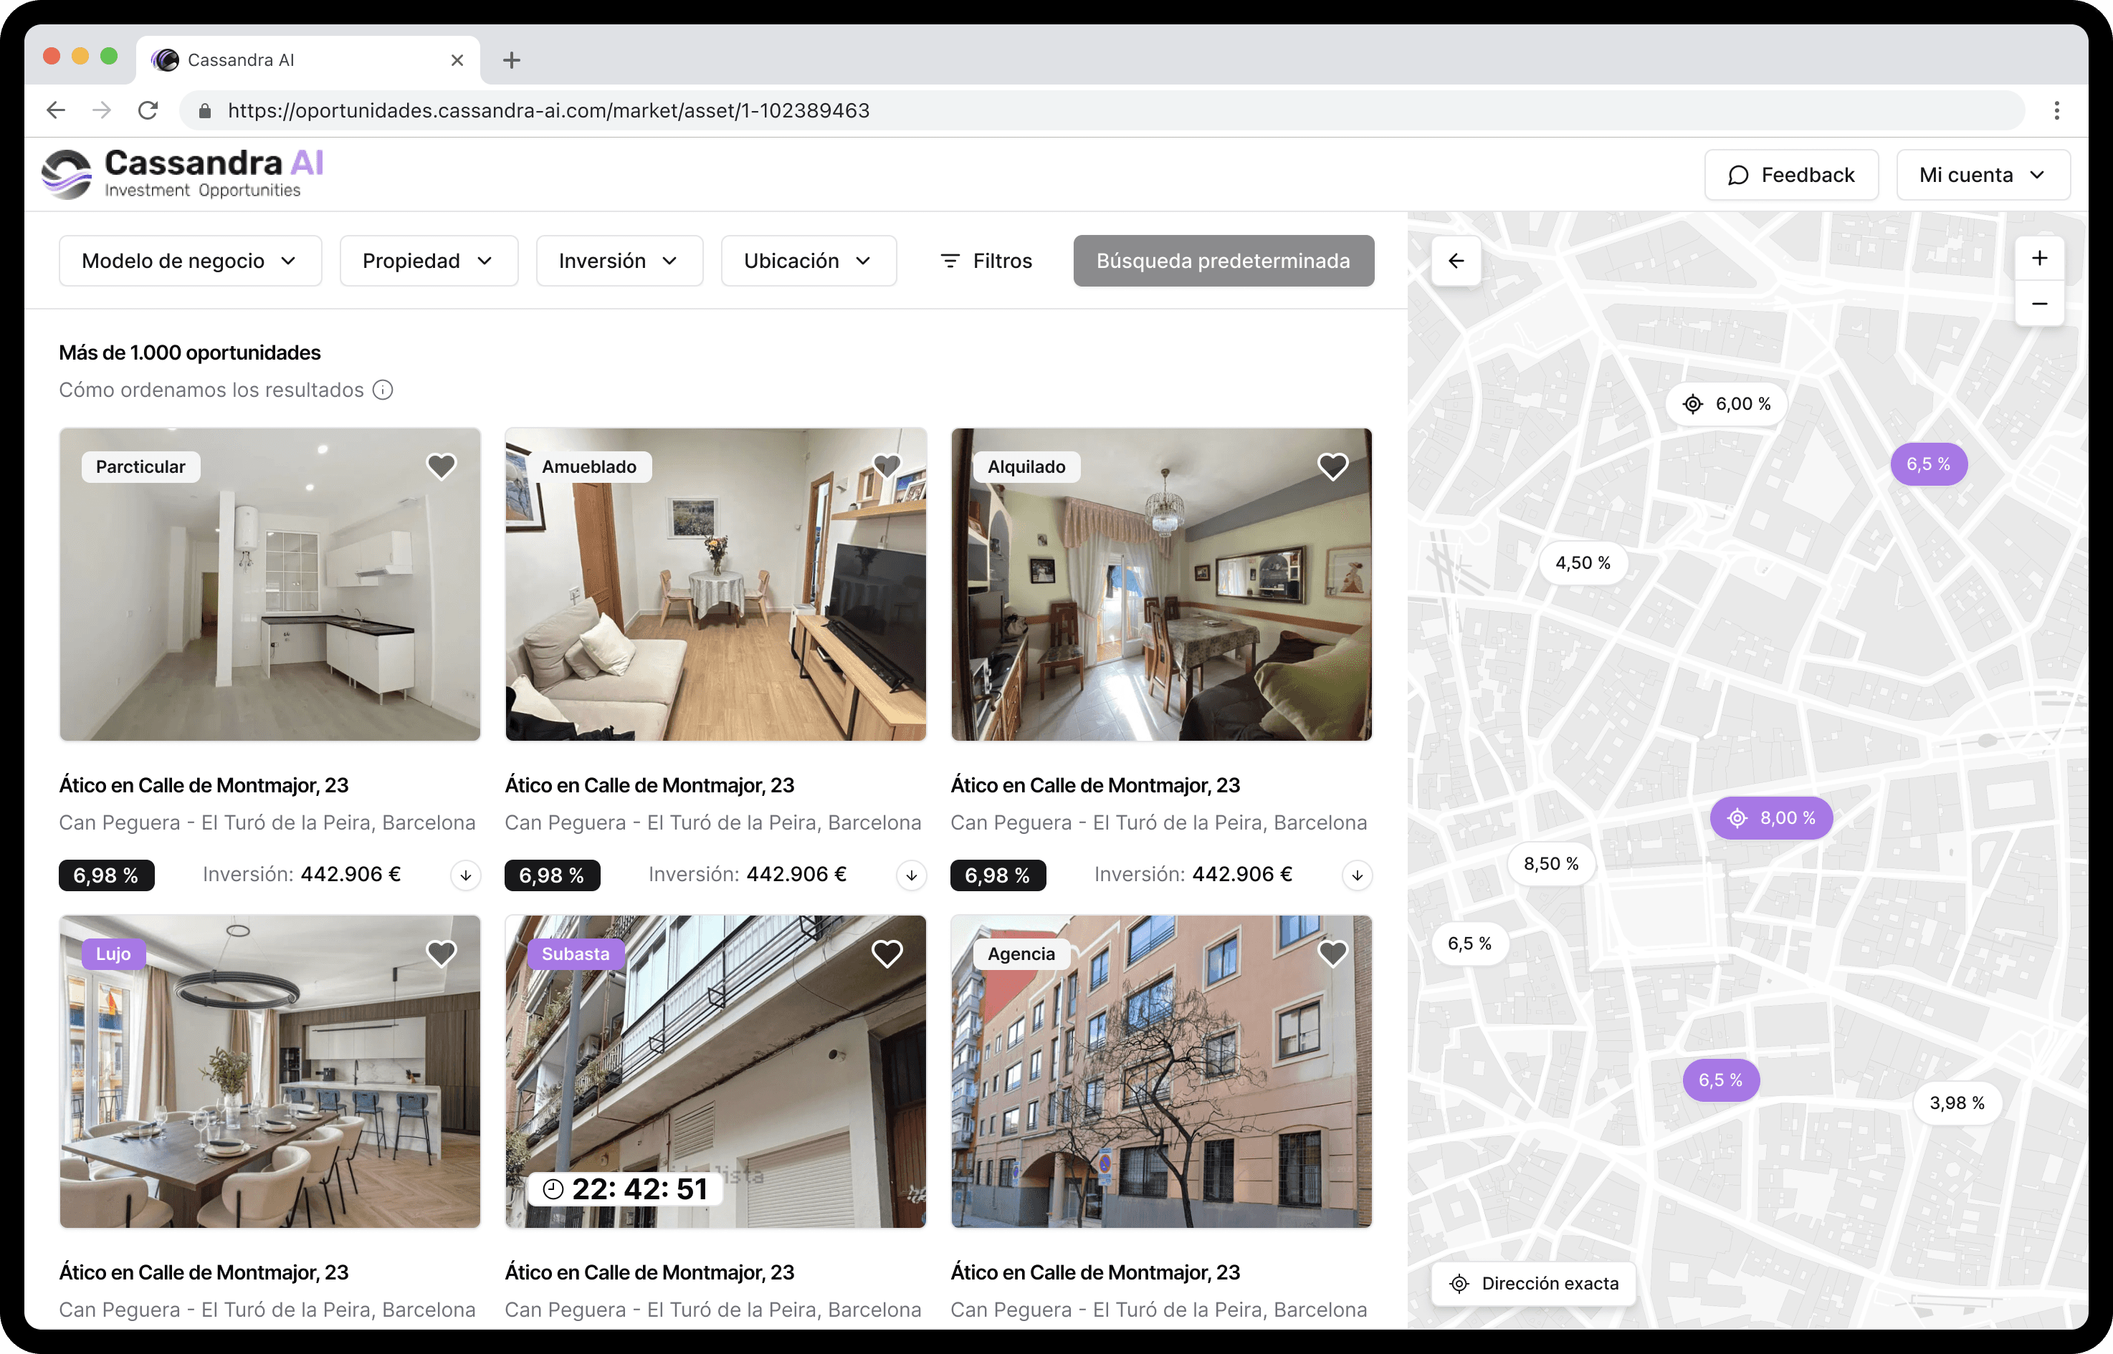Image resolution: width=2113 pixels, height=1354 pixels.
Task: Favorite the Subasta listing with its heart
Action: pos(887,953)
